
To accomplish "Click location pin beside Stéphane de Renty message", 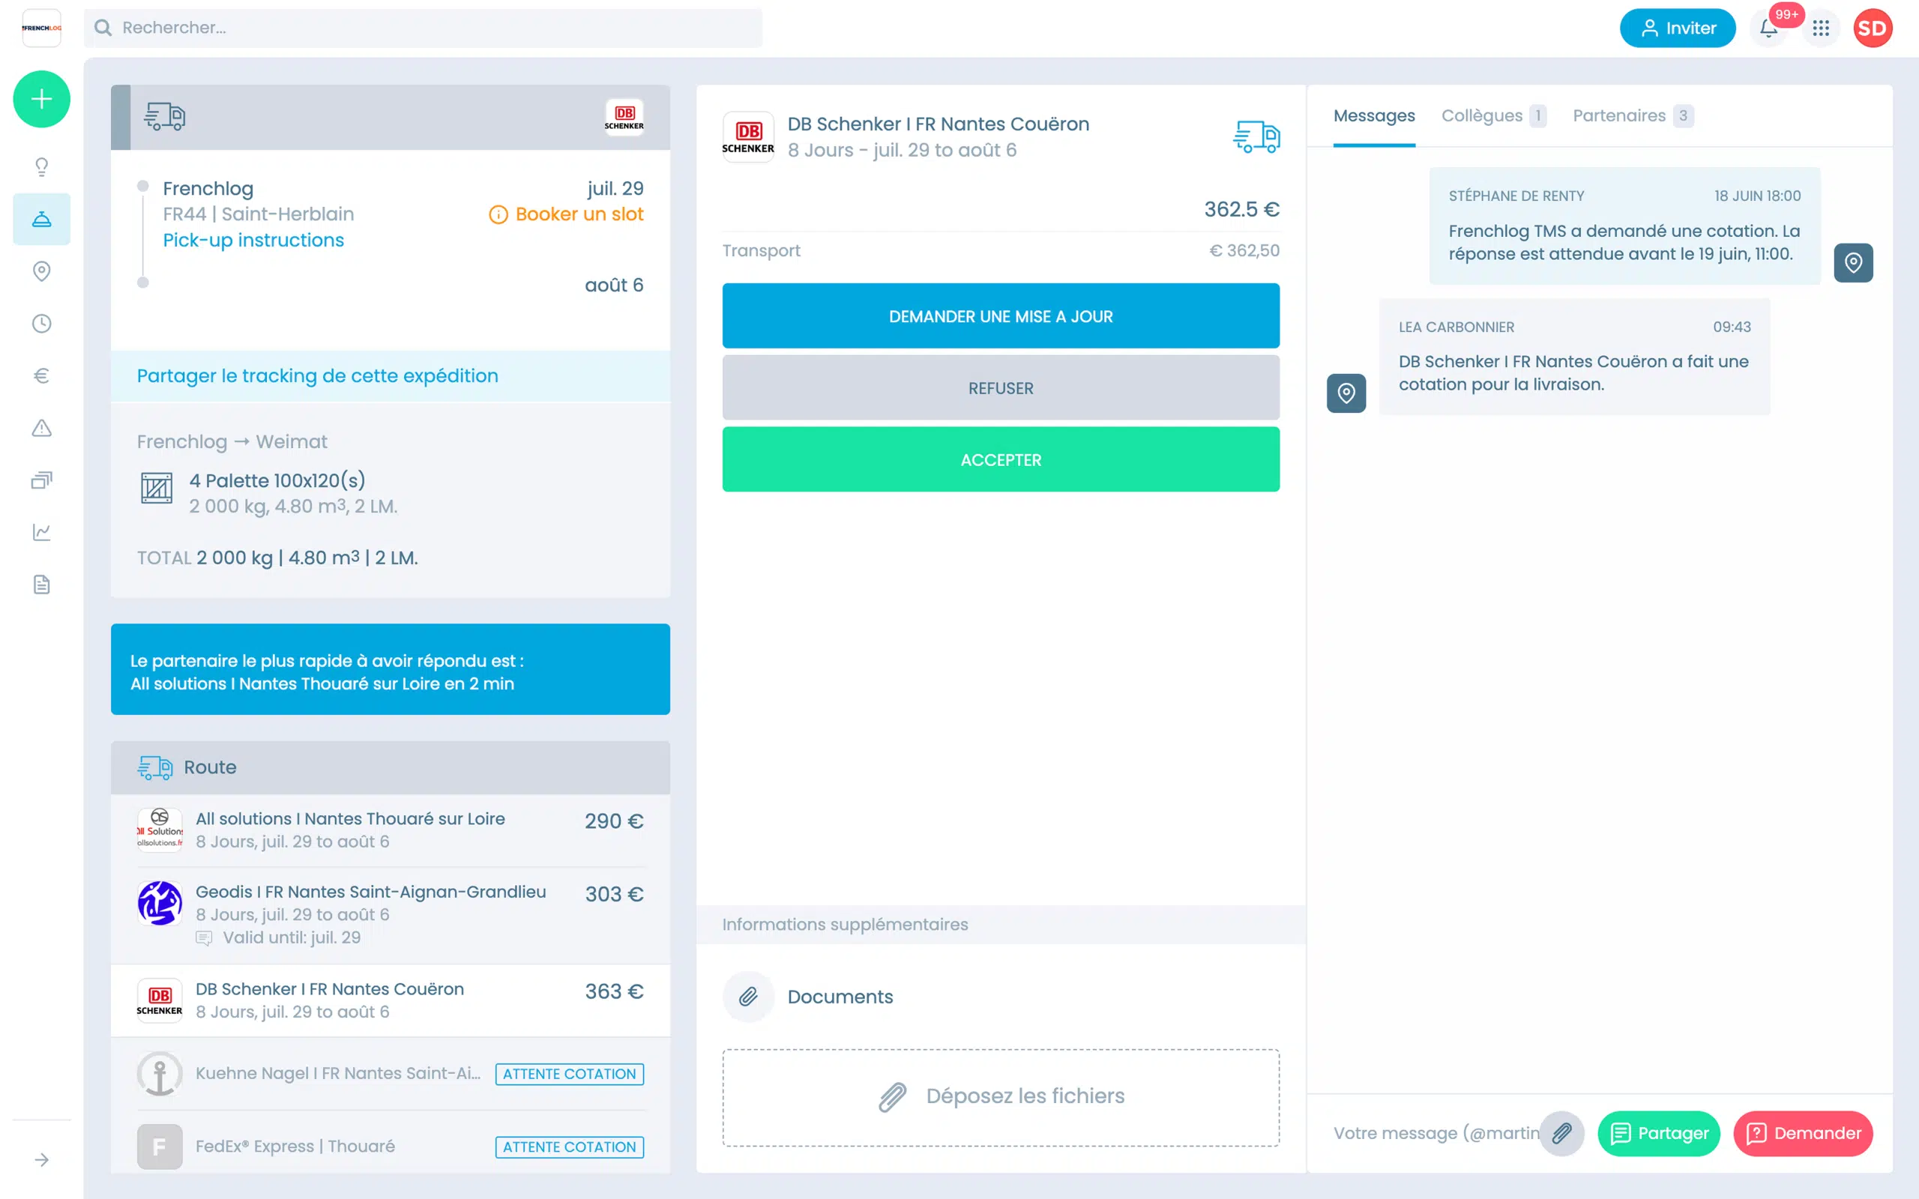I will pos(1853,262).
